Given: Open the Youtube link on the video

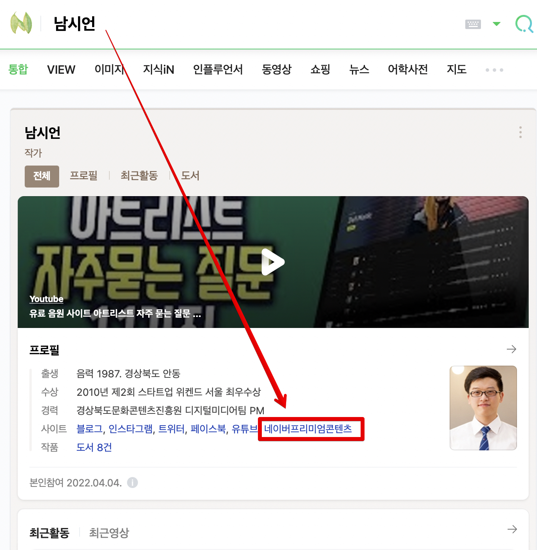Looking at the screenshot, I should [46, 299].
